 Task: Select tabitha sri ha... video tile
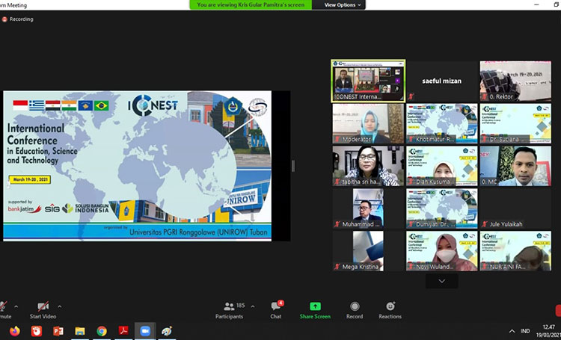pos(368,166)
